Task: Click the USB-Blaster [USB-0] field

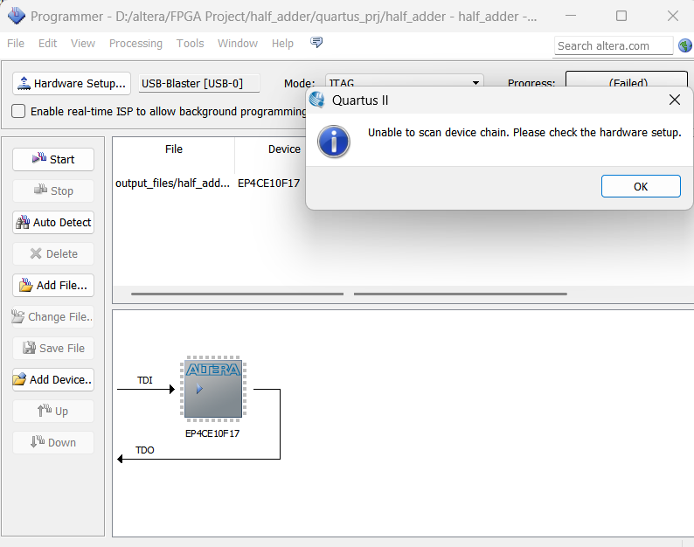Action: click(199, 83)
